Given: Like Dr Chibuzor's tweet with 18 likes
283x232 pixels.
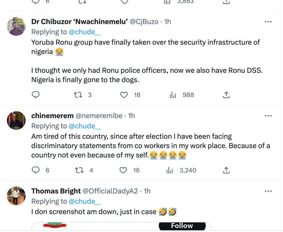Looking at the screenshot, I should click(125, 95).
